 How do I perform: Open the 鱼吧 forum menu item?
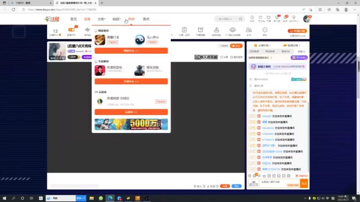point(146,19)
